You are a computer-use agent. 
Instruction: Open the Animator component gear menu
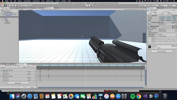pyautogui.click(x=176, y=28)
